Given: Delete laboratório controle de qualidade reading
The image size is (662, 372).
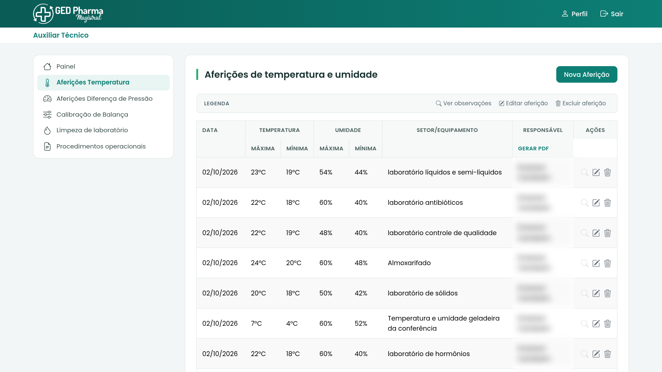Looking at the screenshot, I should coord(607,233).
